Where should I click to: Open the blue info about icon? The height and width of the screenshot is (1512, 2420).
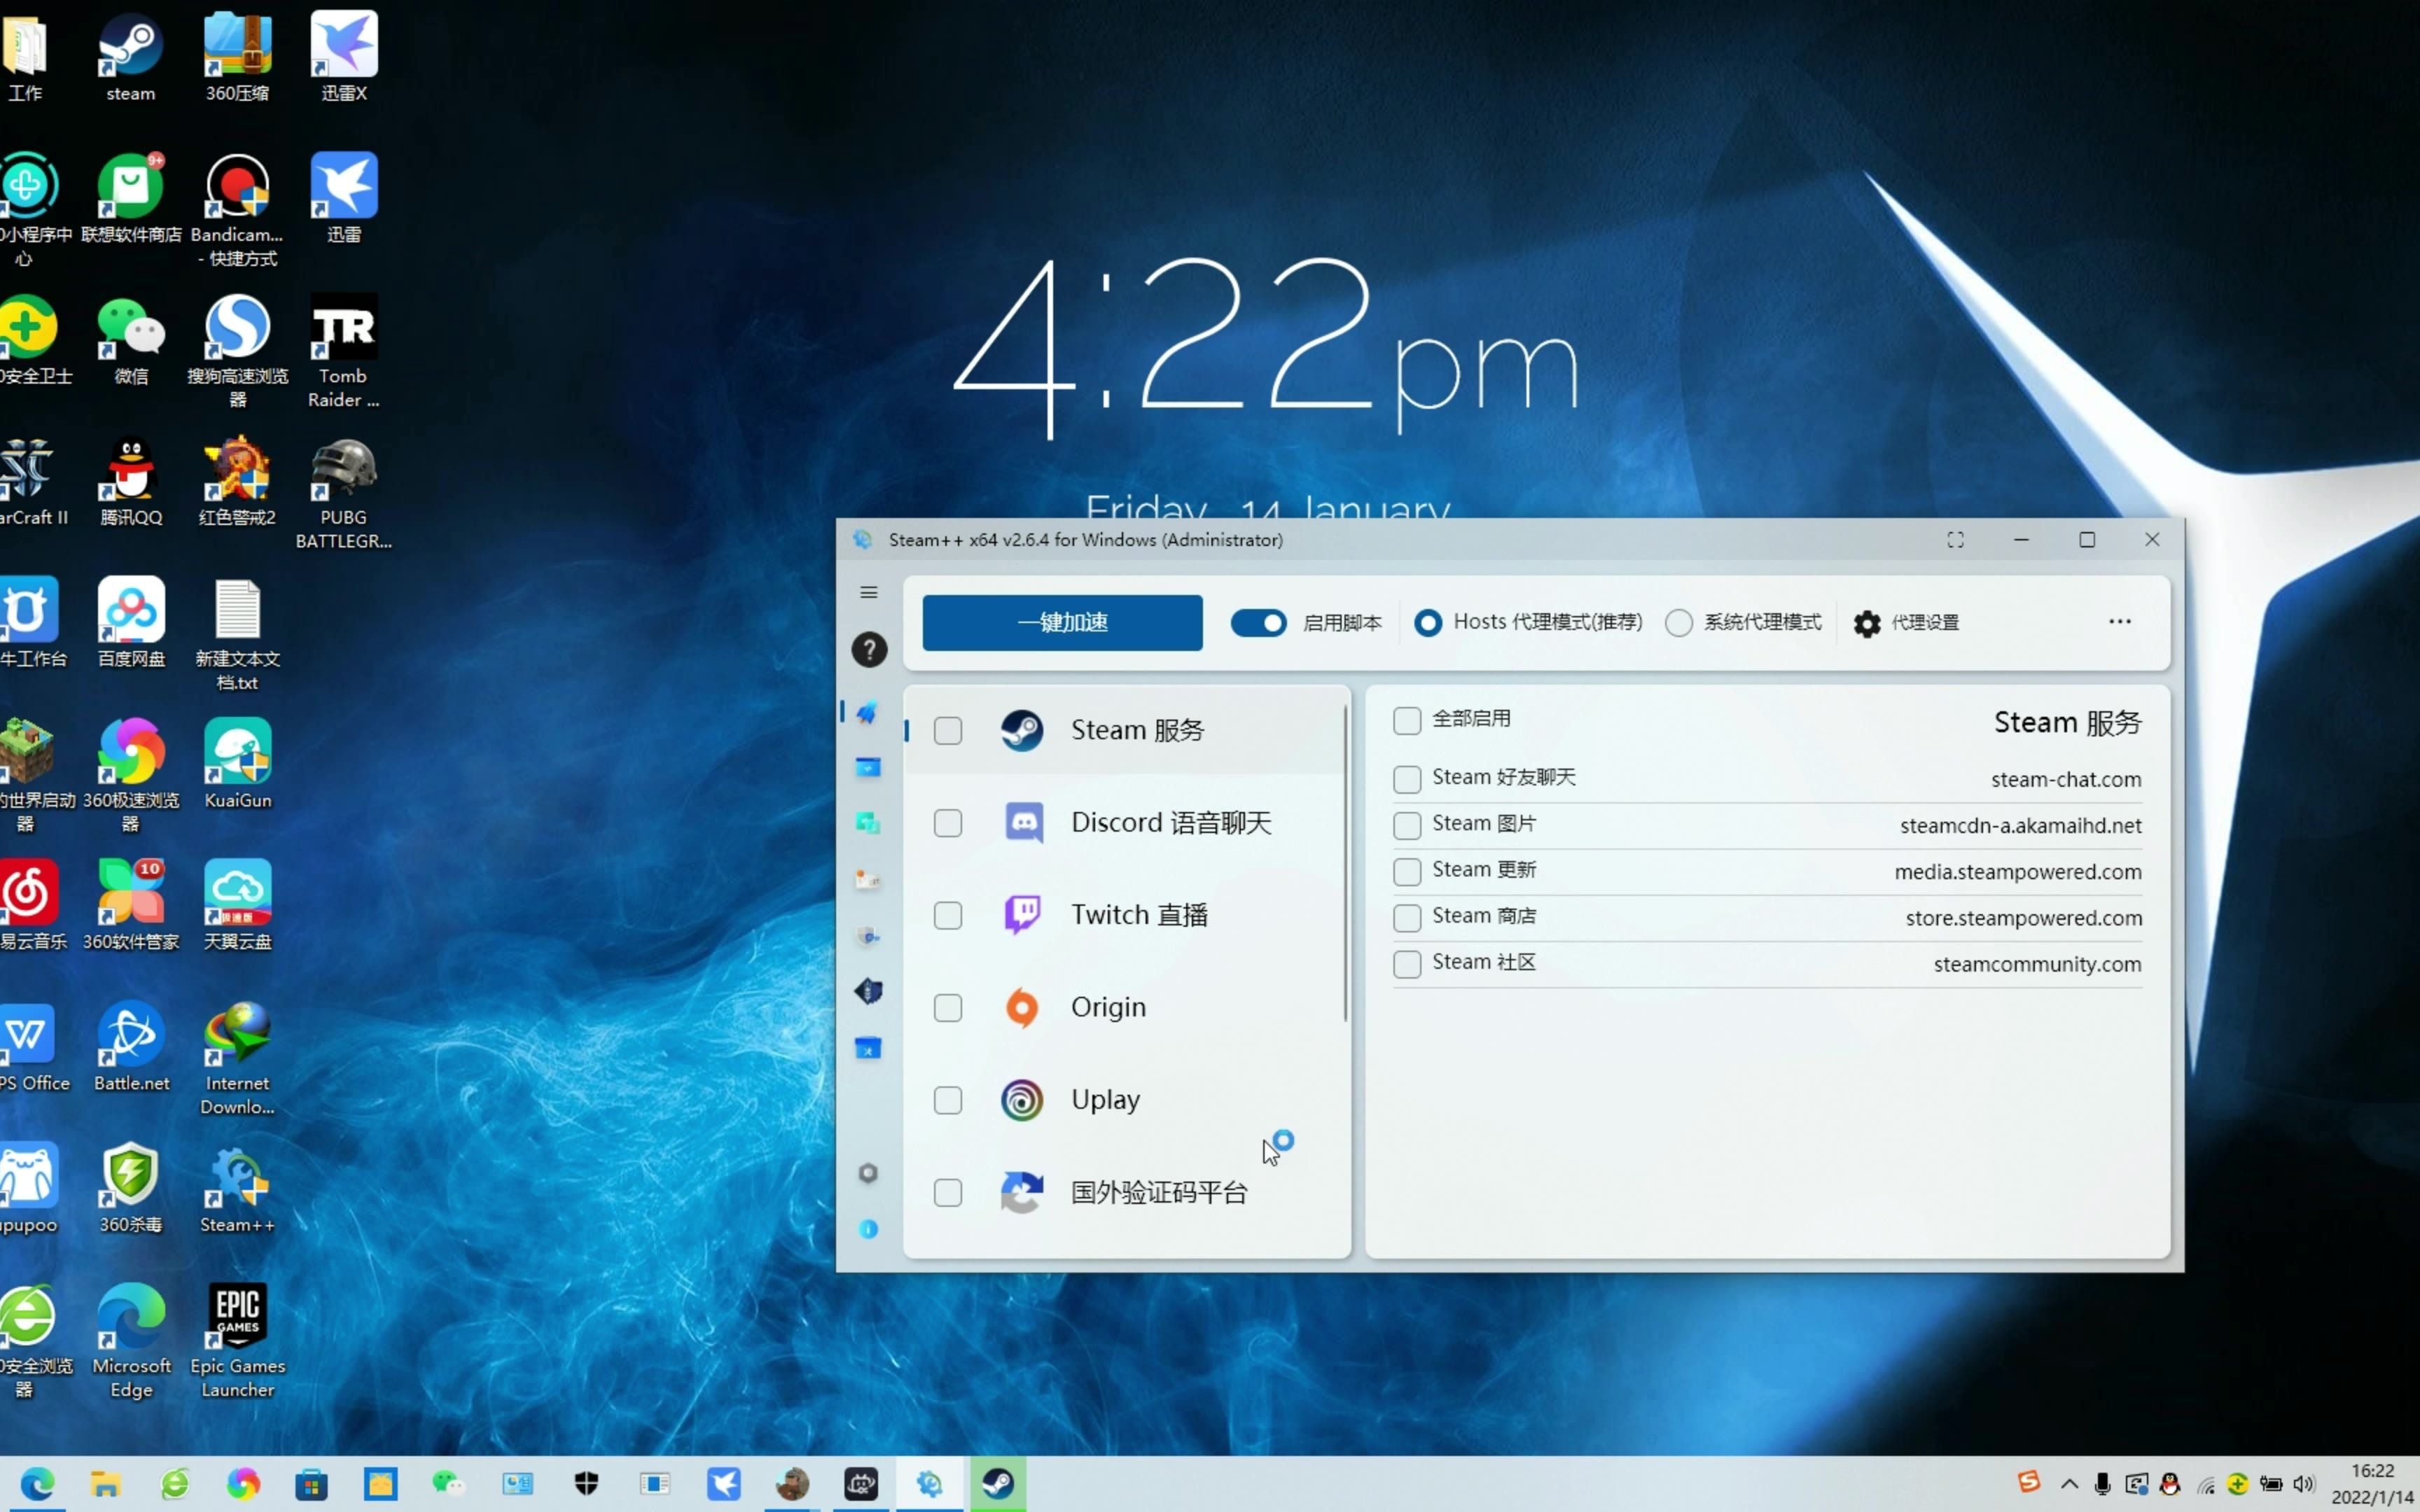867,1229
